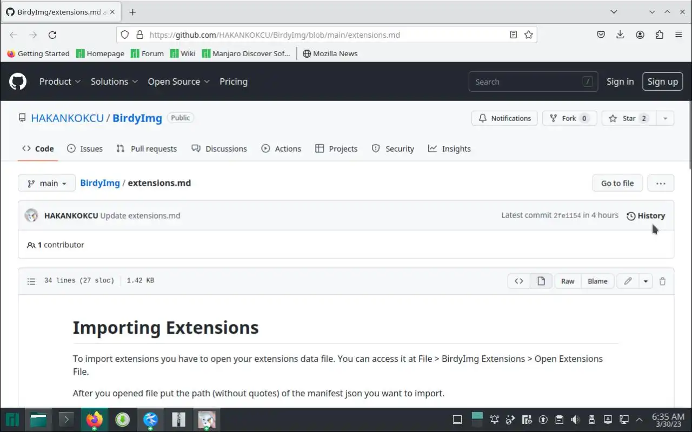Open the Pricing page
The height and width of the screenshot is (432, 692).
(234, 82)
